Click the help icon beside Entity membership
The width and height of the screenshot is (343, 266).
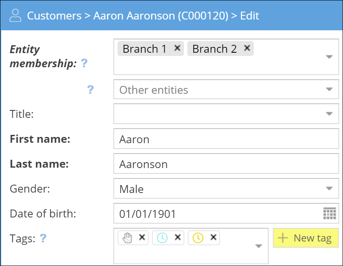pos(84,63)
